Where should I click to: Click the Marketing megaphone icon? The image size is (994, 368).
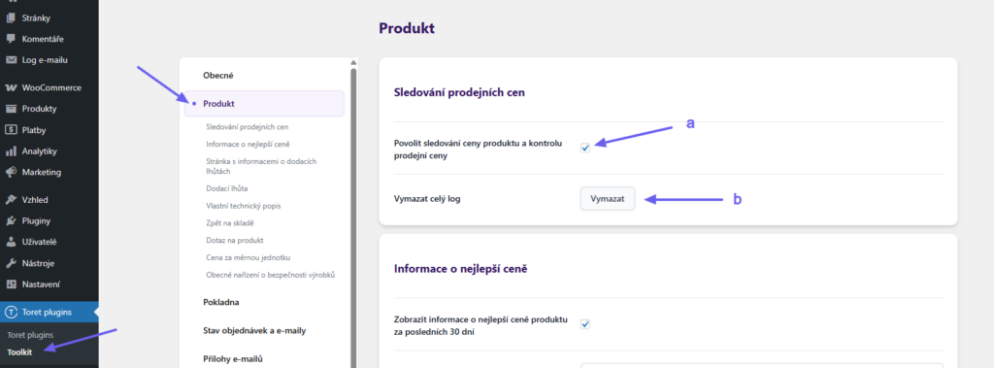pyautogui.click(x=10, y=172)
